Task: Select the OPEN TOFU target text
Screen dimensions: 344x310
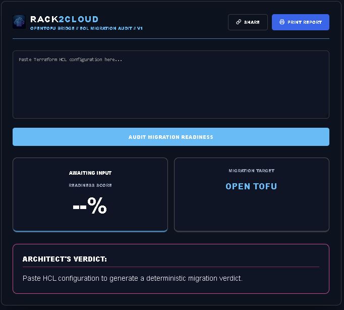Action: [x=251, y=186]
